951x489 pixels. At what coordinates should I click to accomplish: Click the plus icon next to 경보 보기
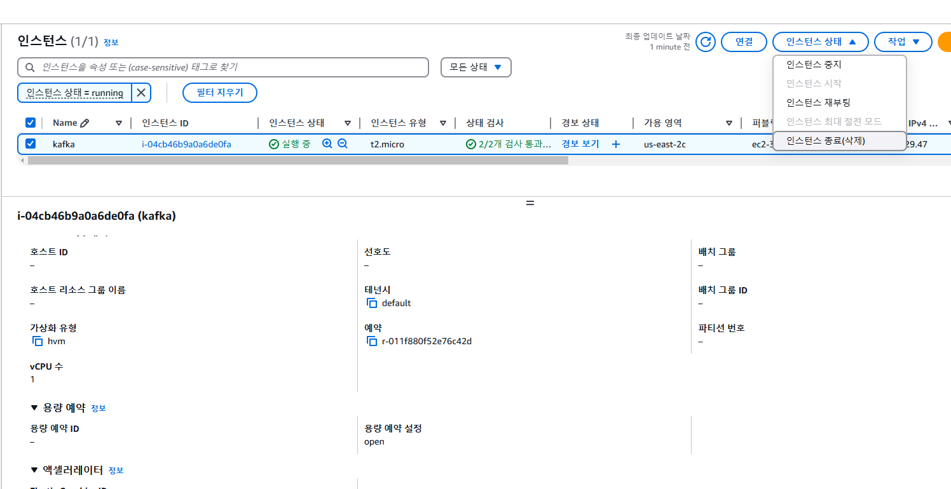[x=615, y=144]
